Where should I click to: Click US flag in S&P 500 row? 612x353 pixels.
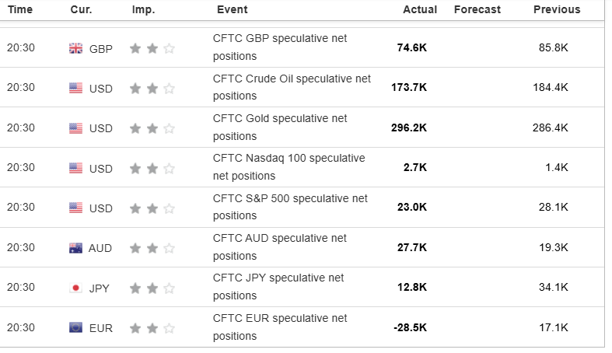pos(75,208)
